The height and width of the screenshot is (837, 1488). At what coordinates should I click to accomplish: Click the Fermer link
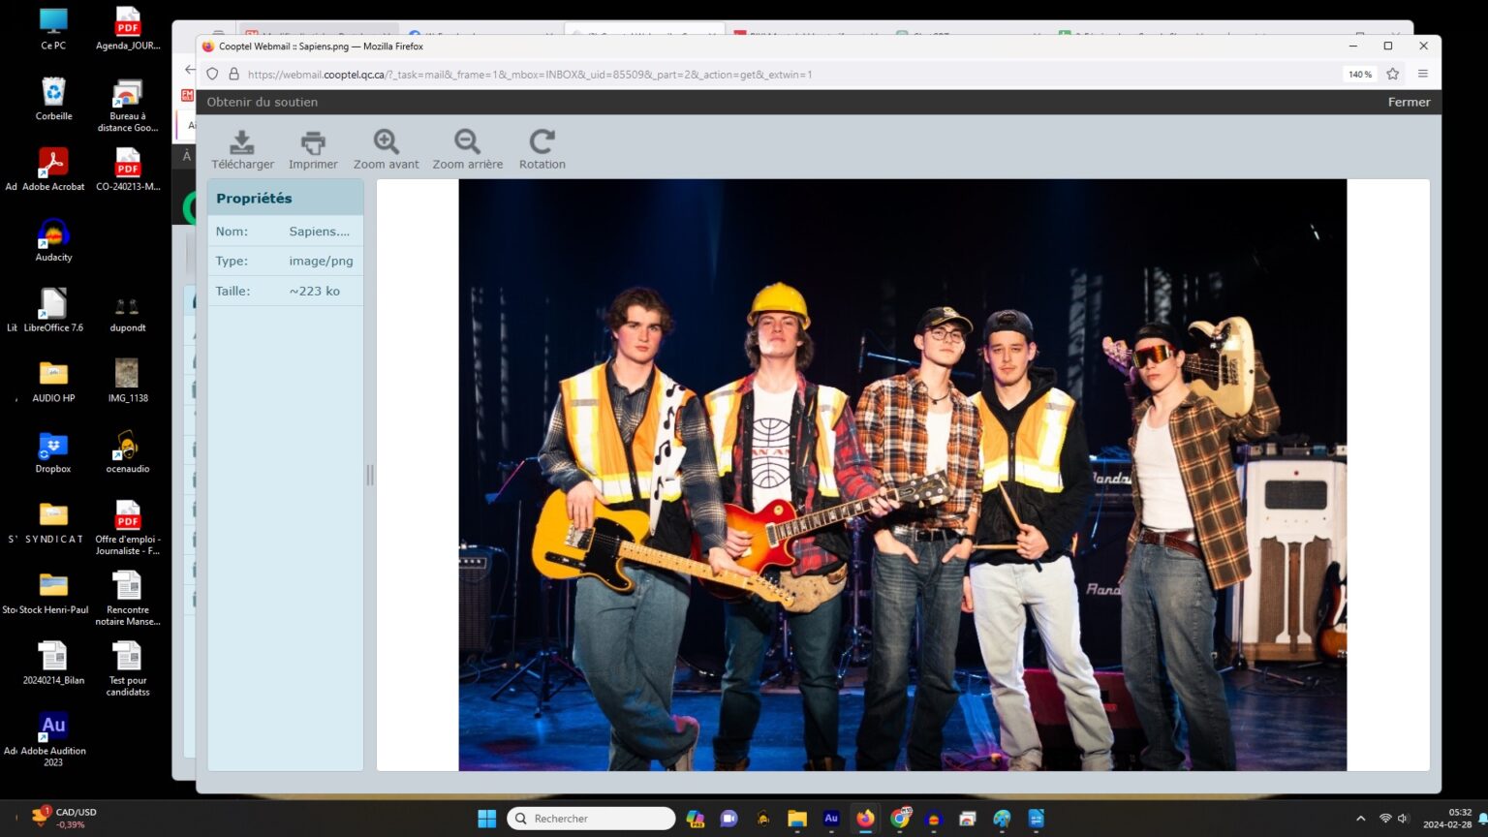click(x=1408, y=102)
